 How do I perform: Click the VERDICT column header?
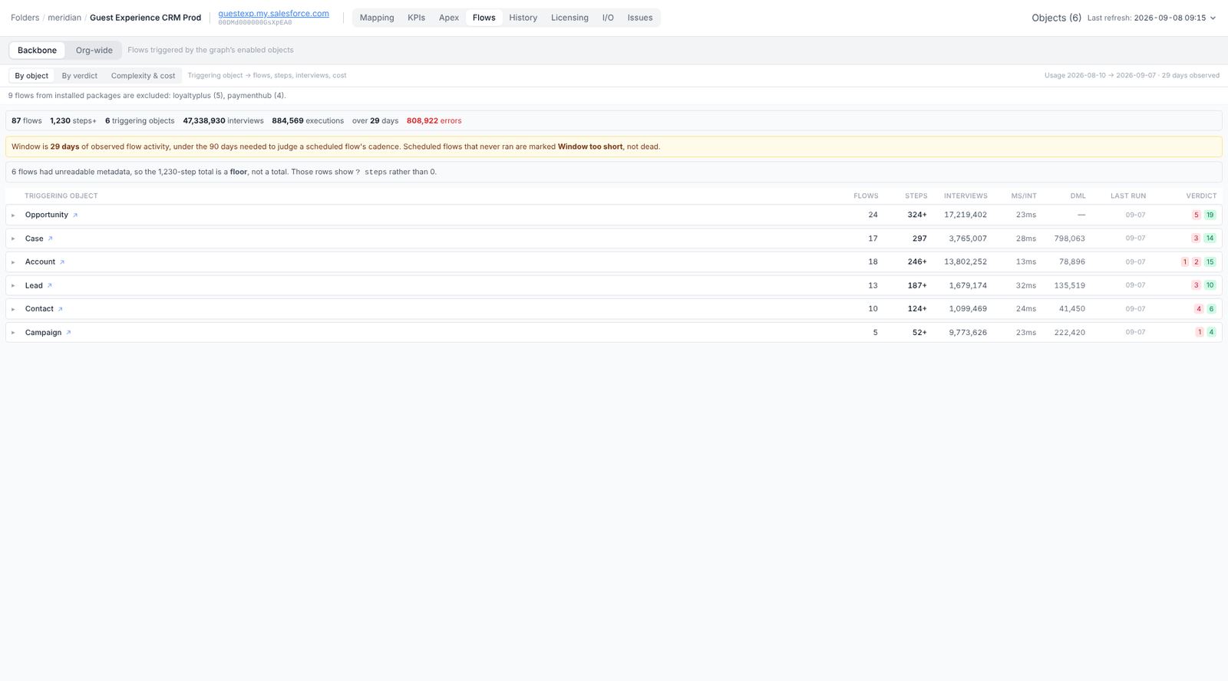1201,196
